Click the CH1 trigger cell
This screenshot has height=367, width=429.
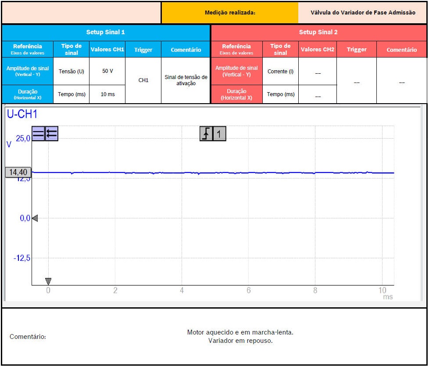[x=143, y=81]
